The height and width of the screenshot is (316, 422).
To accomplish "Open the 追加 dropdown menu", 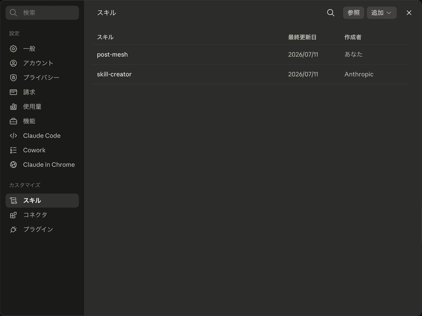I will point(382,13).
